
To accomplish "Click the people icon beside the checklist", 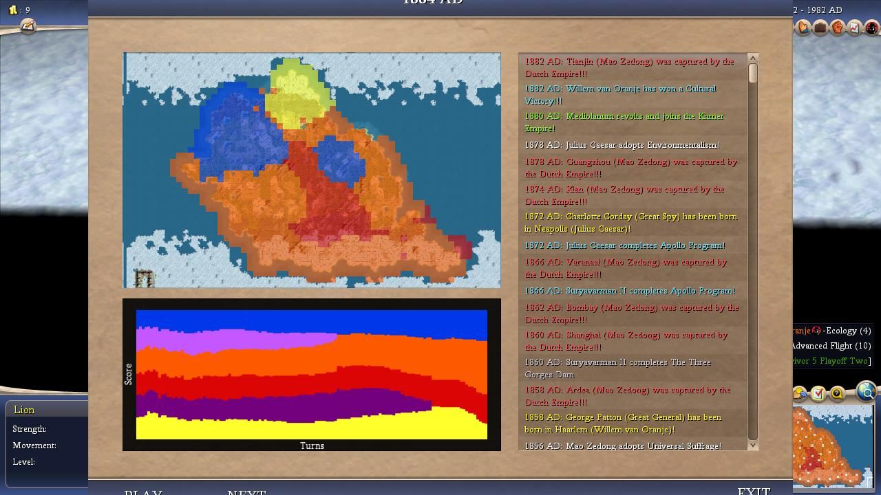I will pyautogui.click(x=800, y=393).
